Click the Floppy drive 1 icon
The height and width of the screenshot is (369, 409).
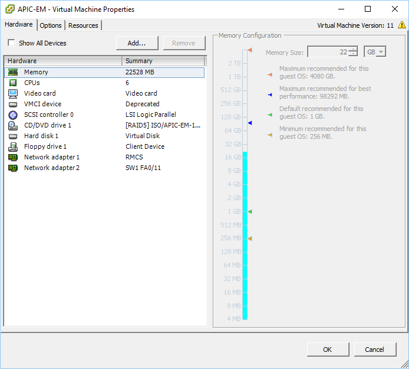[x=13, y=147]
